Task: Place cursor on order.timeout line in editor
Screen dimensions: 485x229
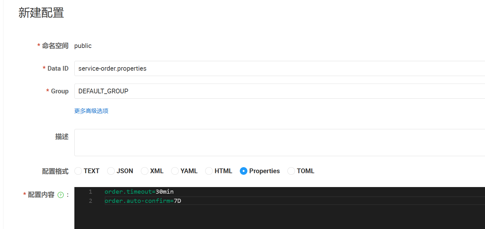Action: (139, 192)
